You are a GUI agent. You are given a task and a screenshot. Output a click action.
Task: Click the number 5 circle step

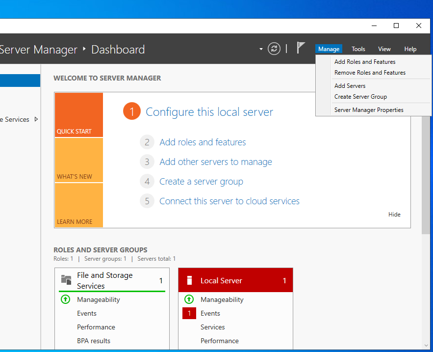pyautogui.click(x=147, y=201)
